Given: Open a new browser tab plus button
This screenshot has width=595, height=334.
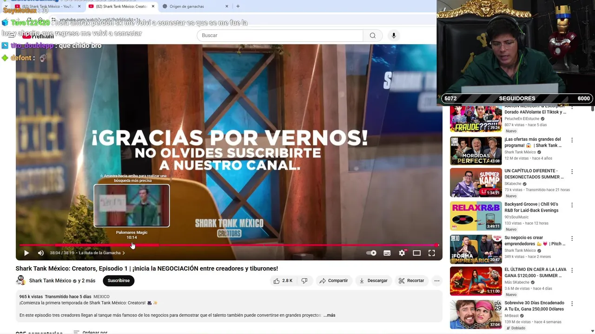Looking at the screenshot, I should pos(238,6).
